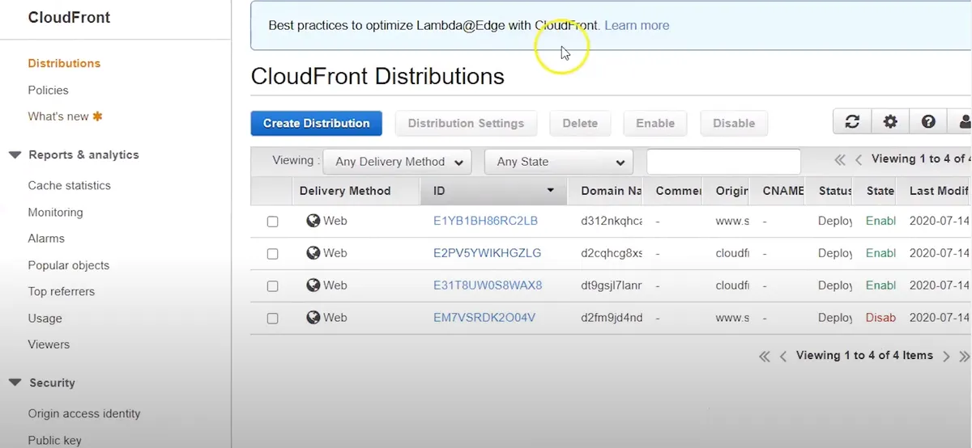Viewport: 972px width, 448px height.
Task: Open Monitoring in the sidebar
Action: [x=55, y=212]
